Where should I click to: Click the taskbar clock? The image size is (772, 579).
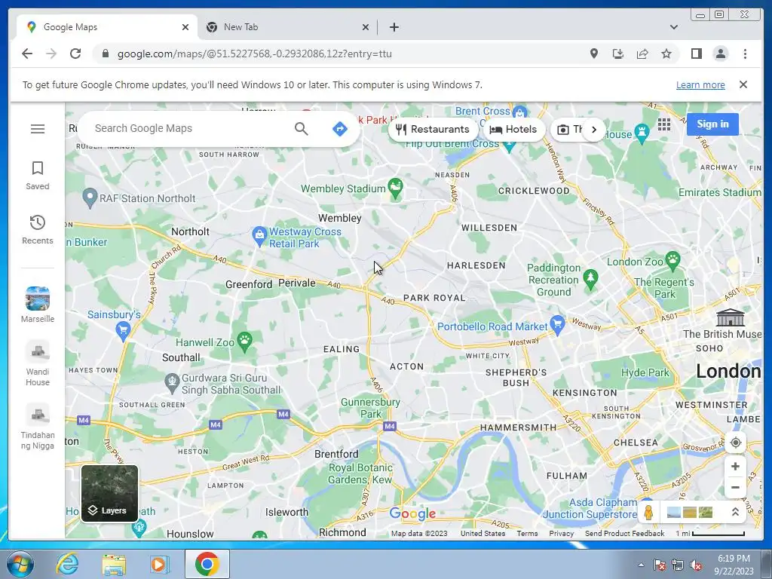pyautogui.click(x=734, y=565)
